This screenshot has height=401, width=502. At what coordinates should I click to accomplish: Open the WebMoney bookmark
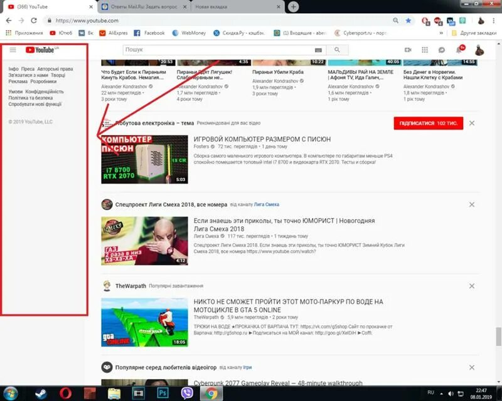click(189, 33)
